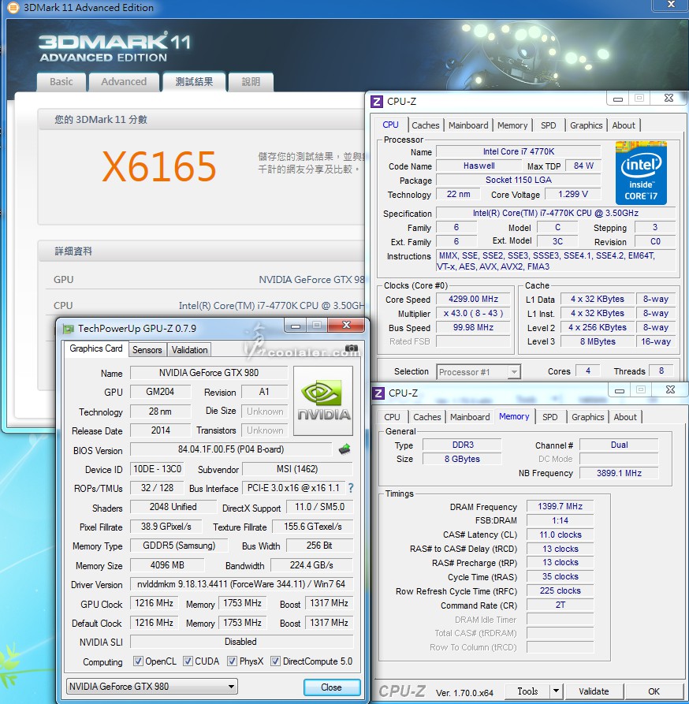689x704 pixels.
Task: Click the 3DMark 11 title bar app icon
Action: (13, 7)
